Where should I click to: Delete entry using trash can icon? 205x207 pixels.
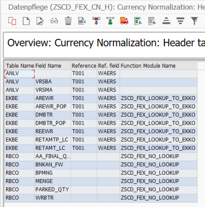point(68,21)
